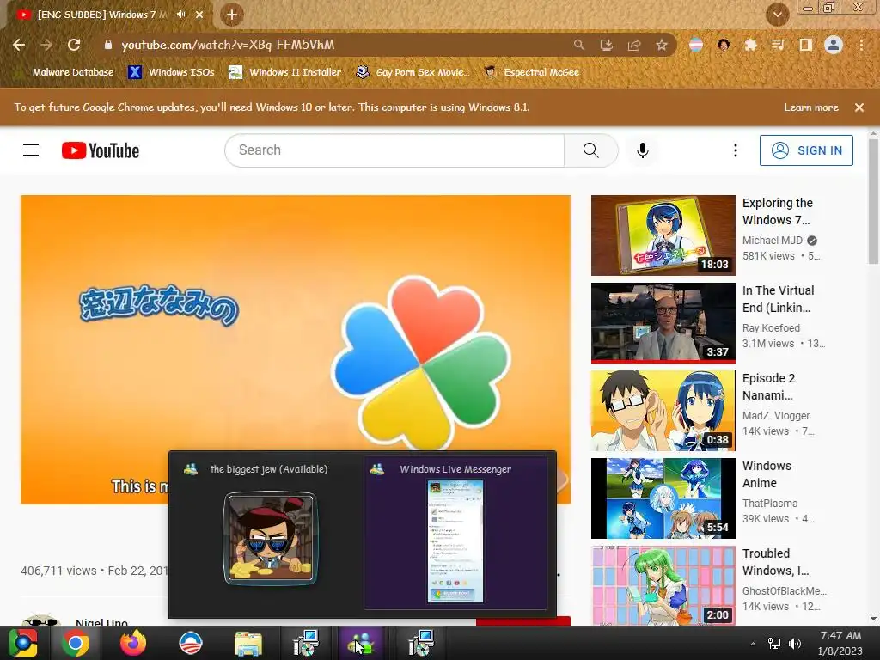This screenshot has height=660, width=880.
Task: Open File Explorer from the taskbar
Action: [247, 643]
